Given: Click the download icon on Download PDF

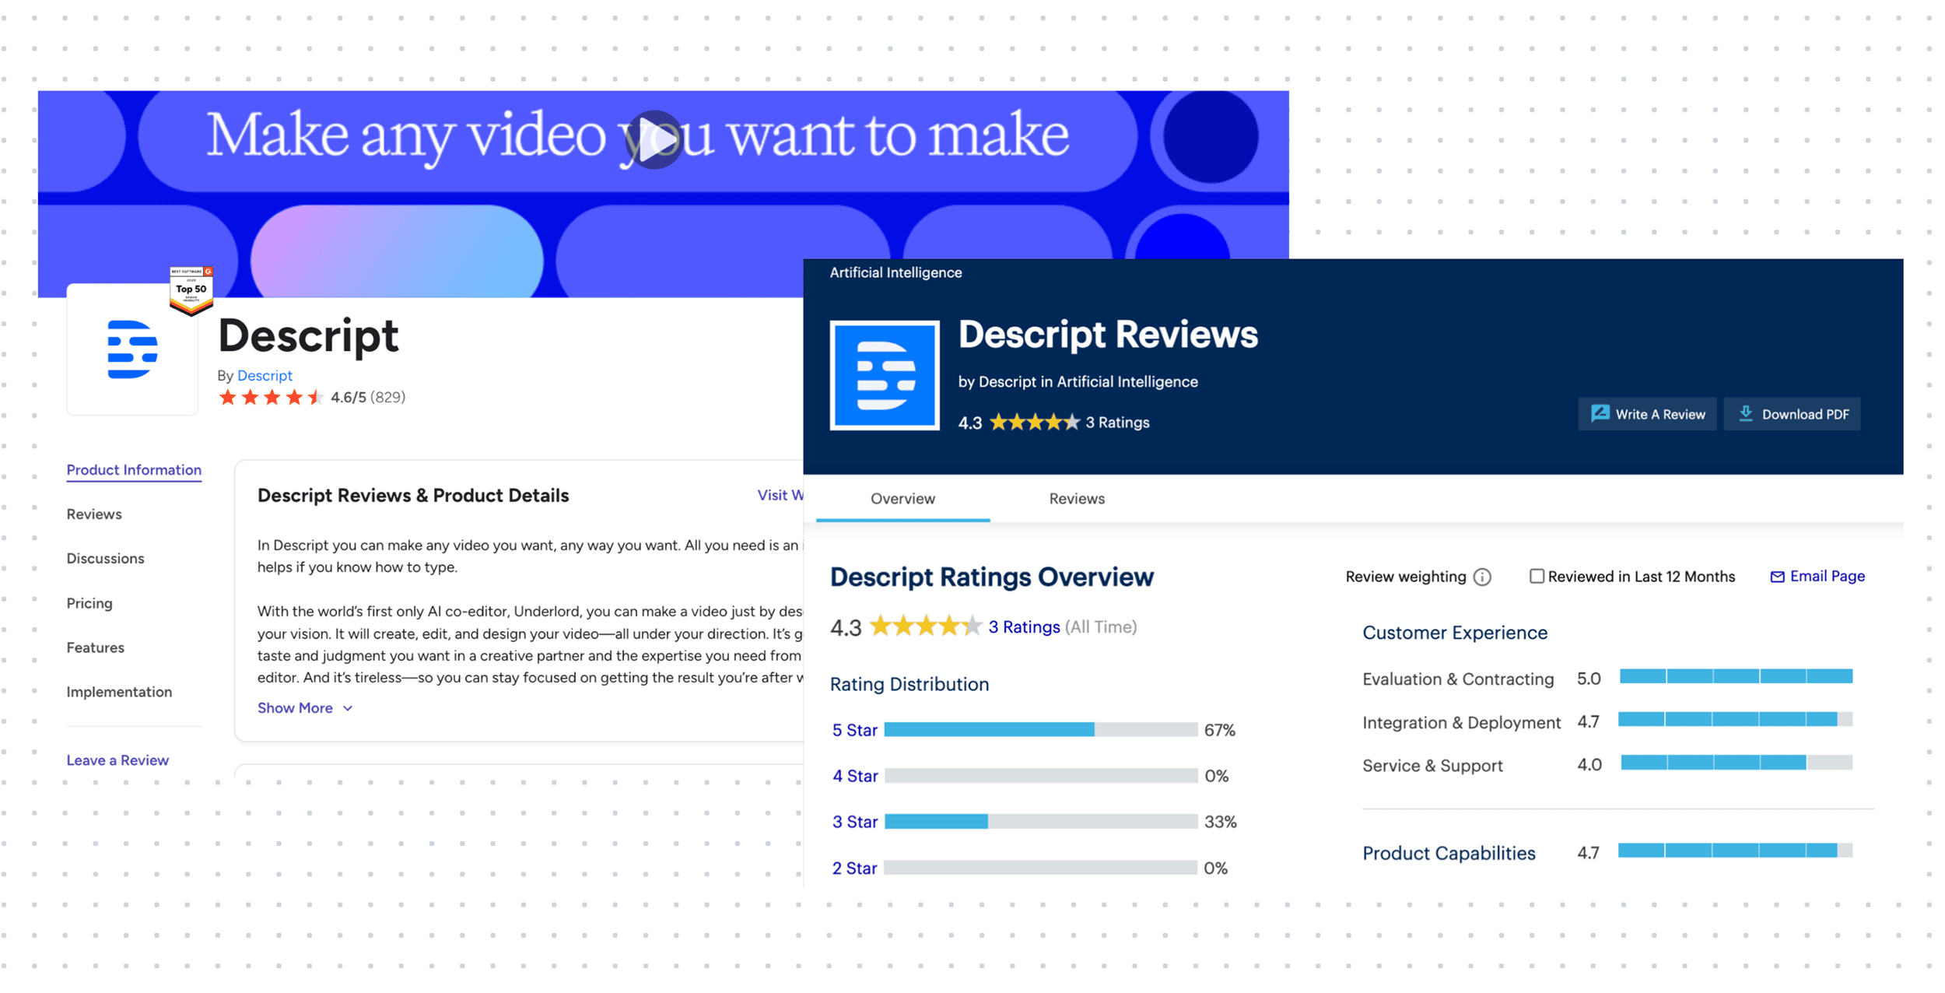Looking at the screenshot, I should click(1745, 413).
